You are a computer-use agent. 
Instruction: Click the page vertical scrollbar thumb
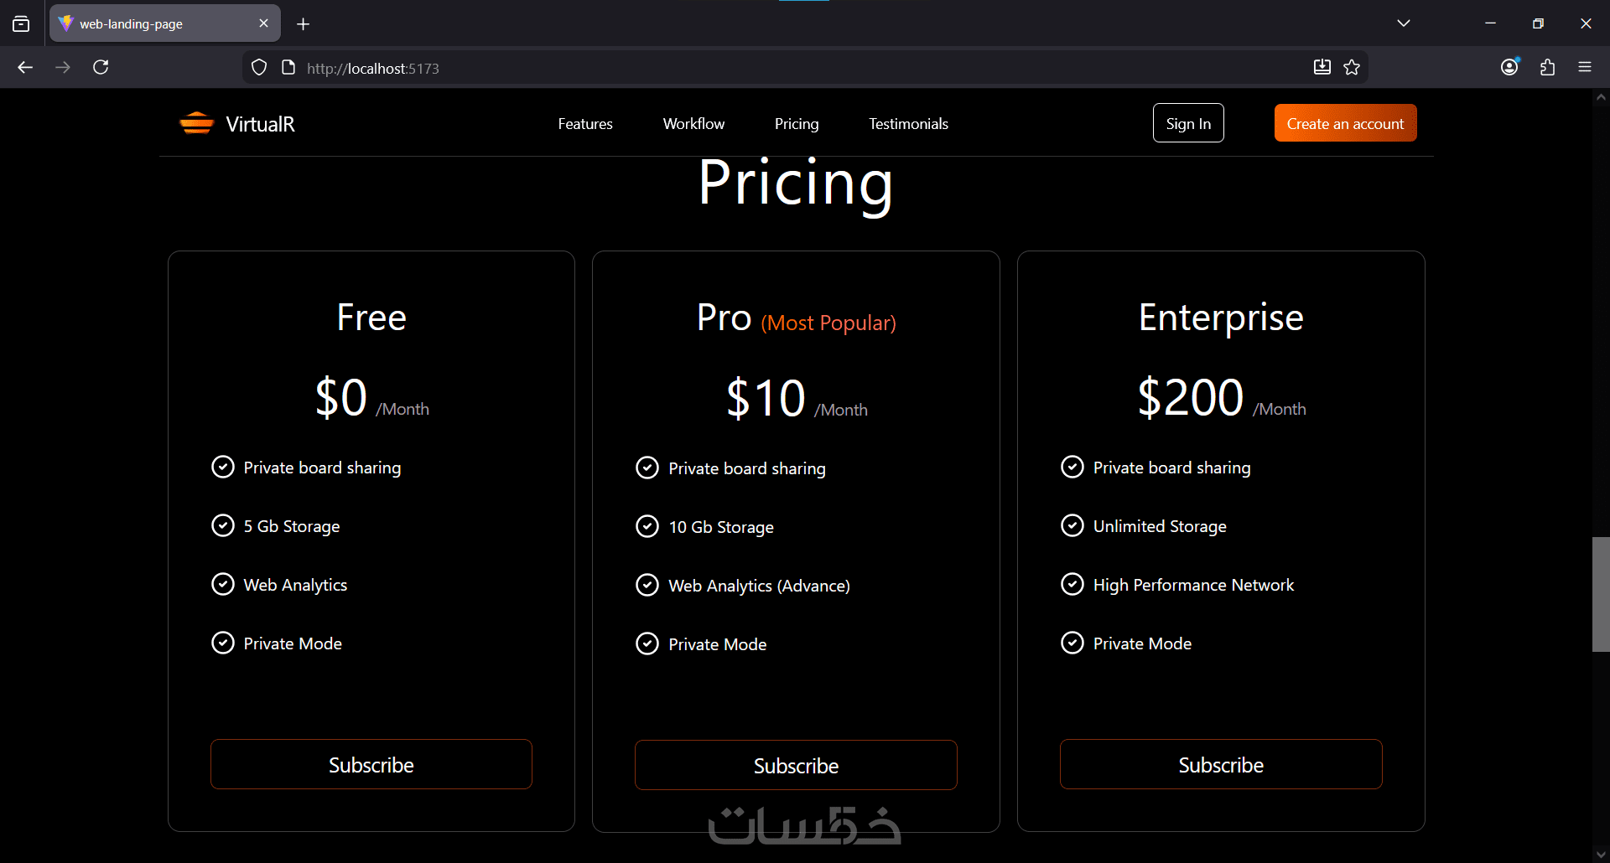[x=1601, y=593]
